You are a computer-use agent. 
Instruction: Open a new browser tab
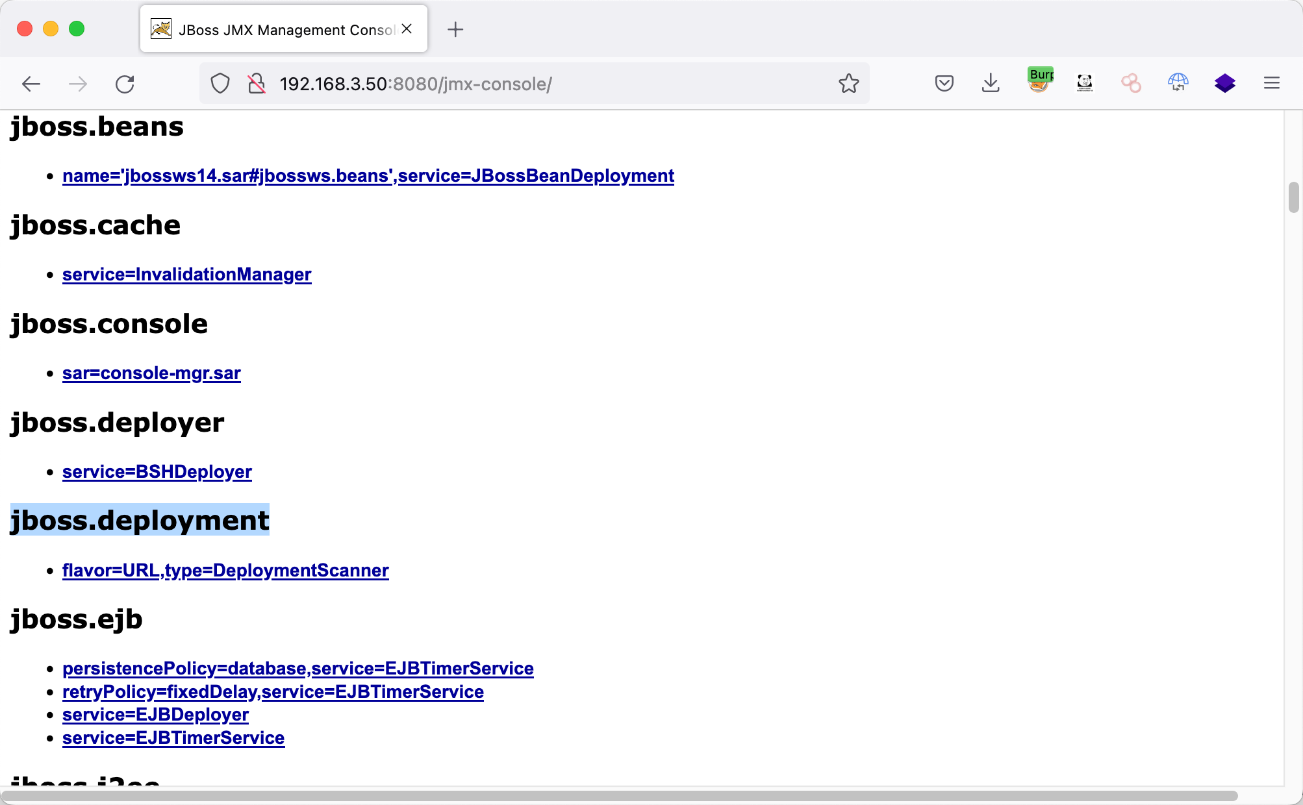455,29
